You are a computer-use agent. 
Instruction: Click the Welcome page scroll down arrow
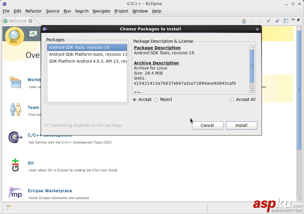click(x=299, y=199)
